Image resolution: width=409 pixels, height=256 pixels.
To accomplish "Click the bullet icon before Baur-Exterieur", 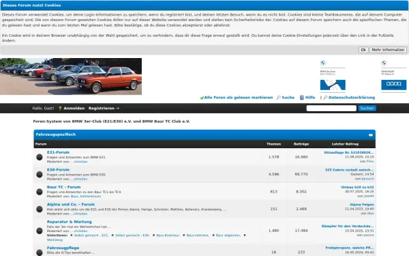I will 153,236.
